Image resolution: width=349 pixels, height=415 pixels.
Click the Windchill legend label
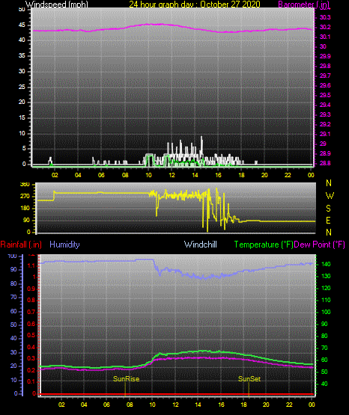pos(200,245)
